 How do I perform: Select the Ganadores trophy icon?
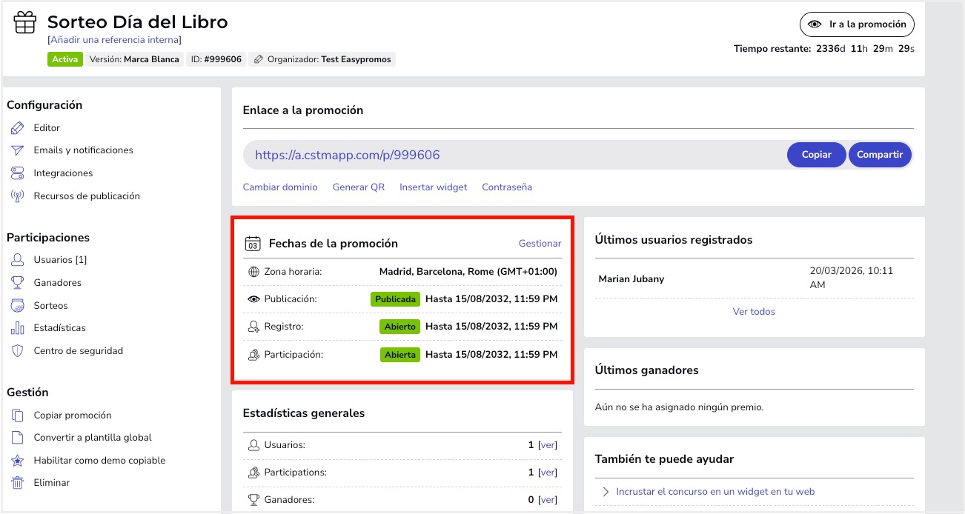pos(19,282)
